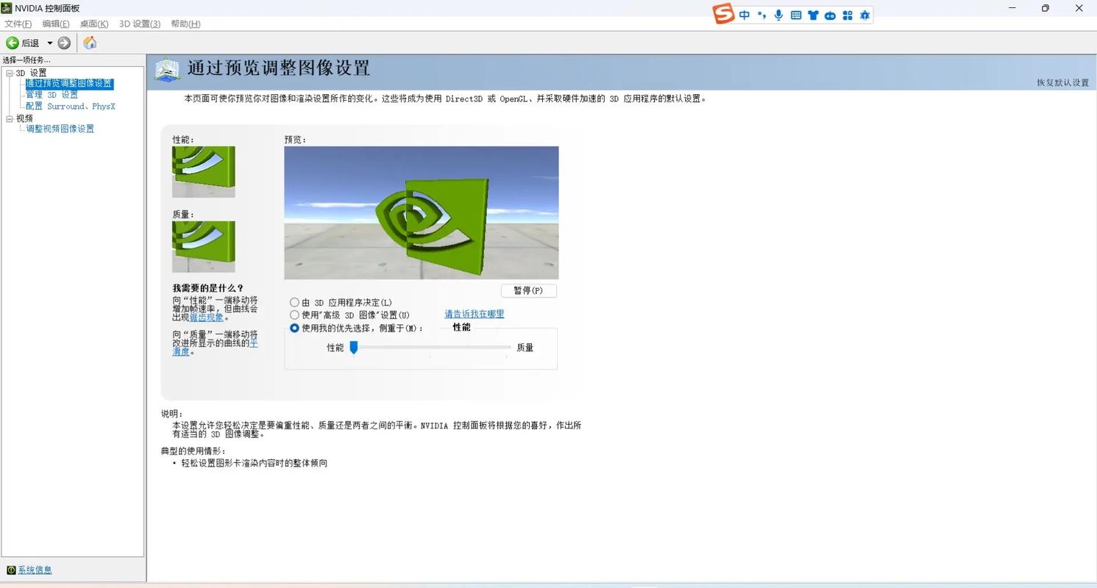The height and width of the screenshot is (588, 1097).
Task: Select "由 3D 应用程序决定" radio option
Action: pos(294,302)
